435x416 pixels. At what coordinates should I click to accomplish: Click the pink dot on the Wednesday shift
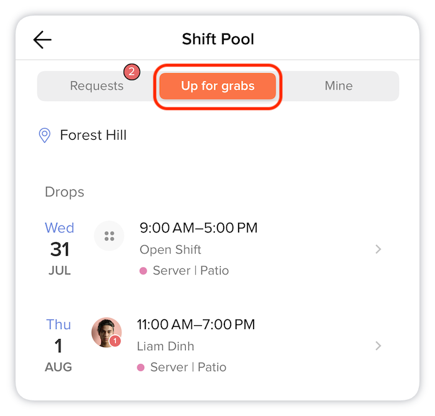tap(143, 271)
